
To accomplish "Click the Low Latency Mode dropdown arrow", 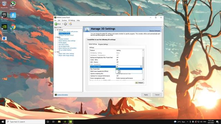I will click(141, 66).
